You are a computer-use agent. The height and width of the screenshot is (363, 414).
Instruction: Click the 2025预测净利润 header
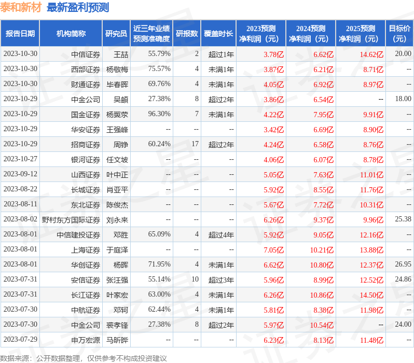[x=361, y=34]
